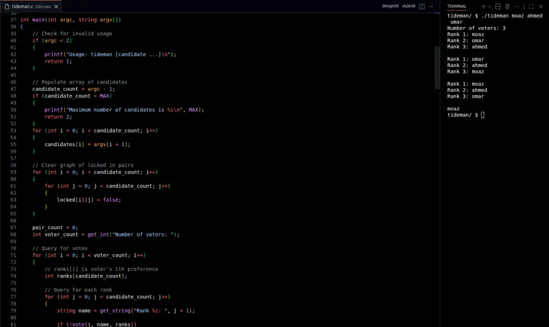Image resolution: width=549 pixels, height=327 pixels.
Task: Click the terminal prompt cursor
Action: [x=483, y=115]
